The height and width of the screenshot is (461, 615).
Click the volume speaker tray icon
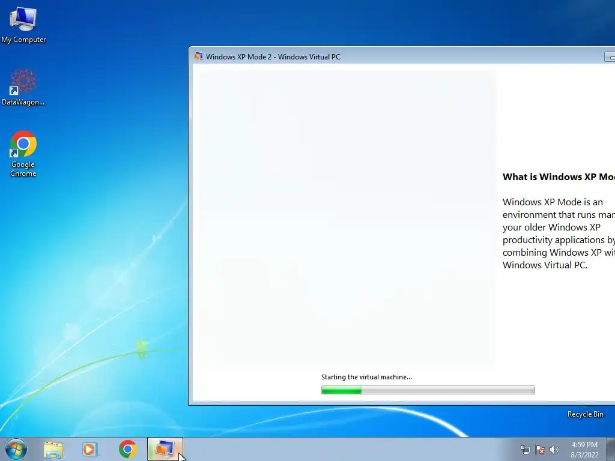tap(554, 450)
